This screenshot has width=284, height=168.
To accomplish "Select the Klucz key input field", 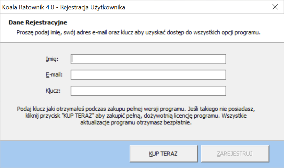I will pos(148,91).
